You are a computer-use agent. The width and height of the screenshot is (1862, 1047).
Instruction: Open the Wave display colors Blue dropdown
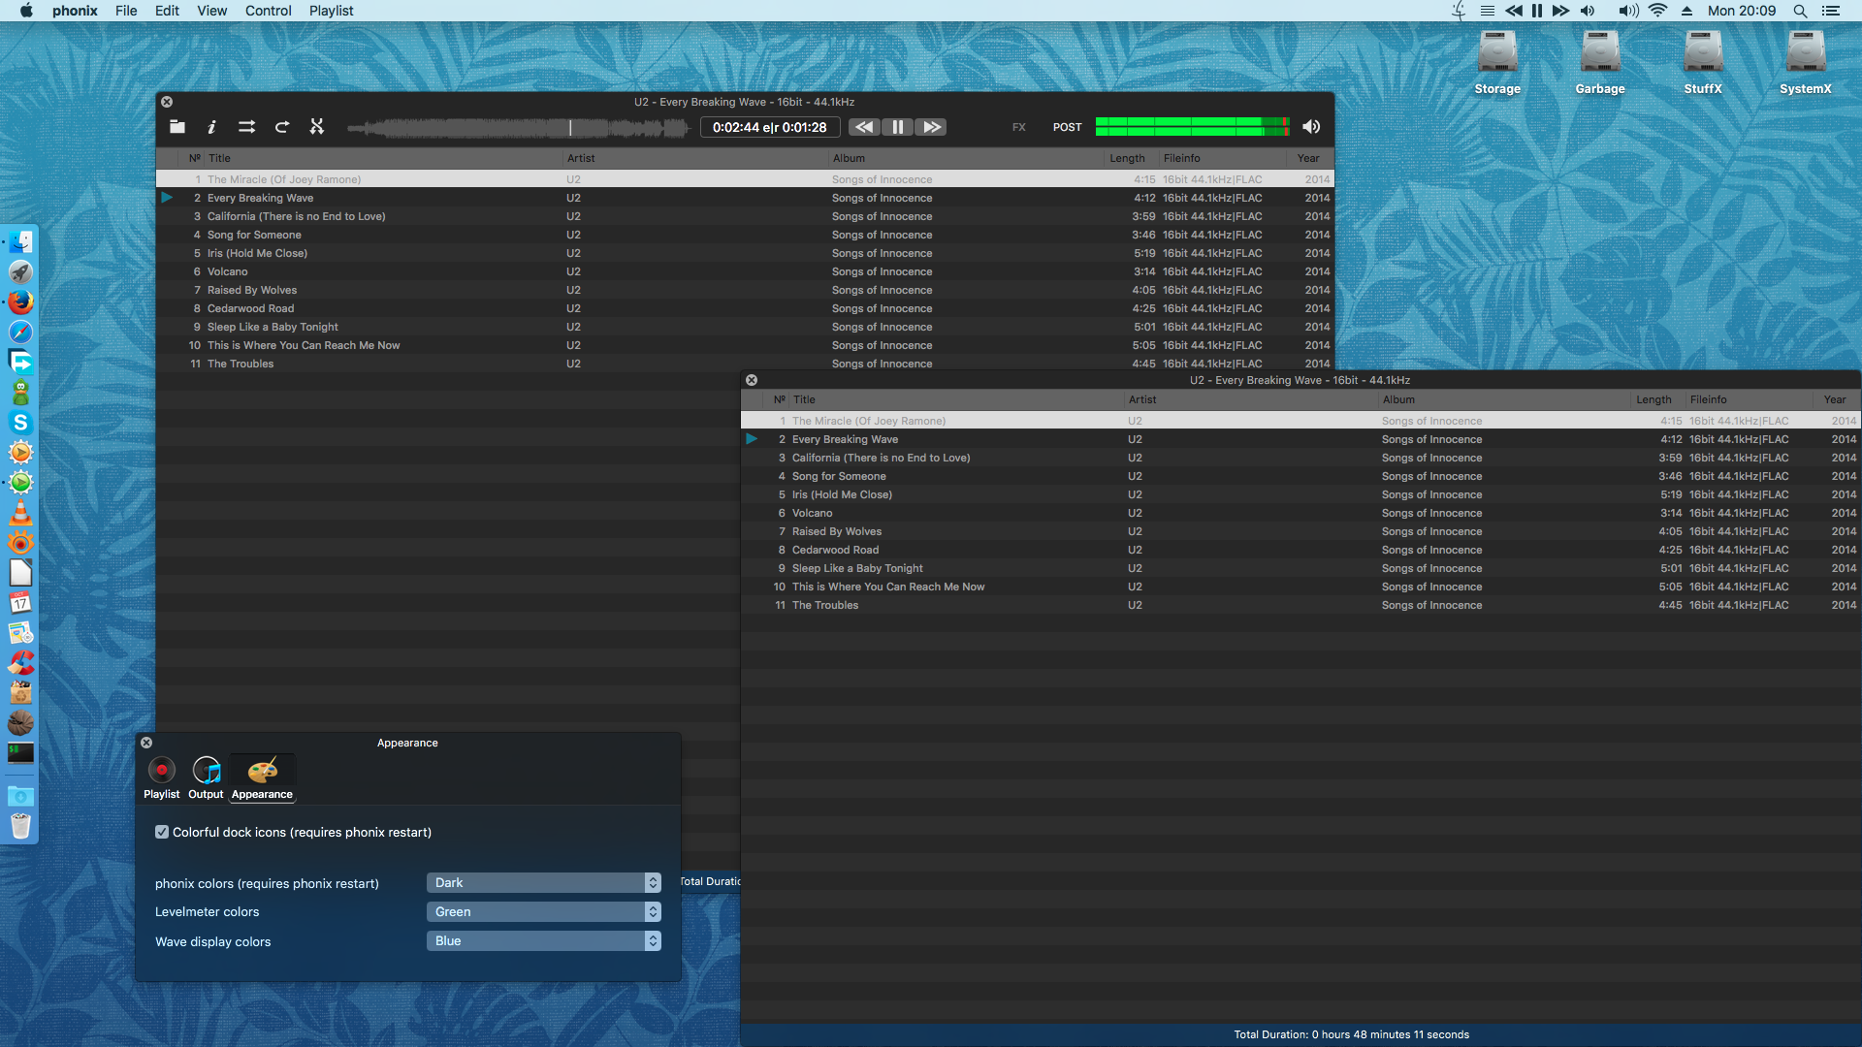click(544, 940)
